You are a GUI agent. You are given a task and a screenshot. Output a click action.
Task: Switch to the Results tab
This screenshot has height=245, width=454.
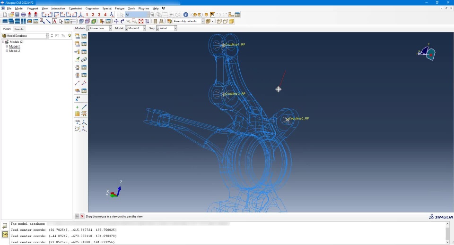[18, 29]
